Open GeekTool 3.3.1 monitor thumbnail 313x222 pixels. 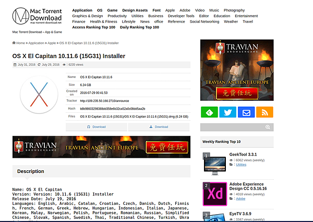215,164
